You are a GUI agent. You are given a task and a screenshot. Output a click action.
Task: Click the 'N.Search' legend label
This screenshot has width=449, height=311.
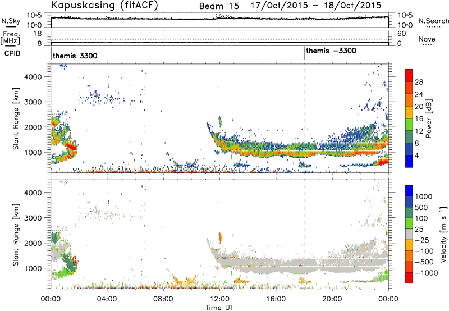point(433,21)
